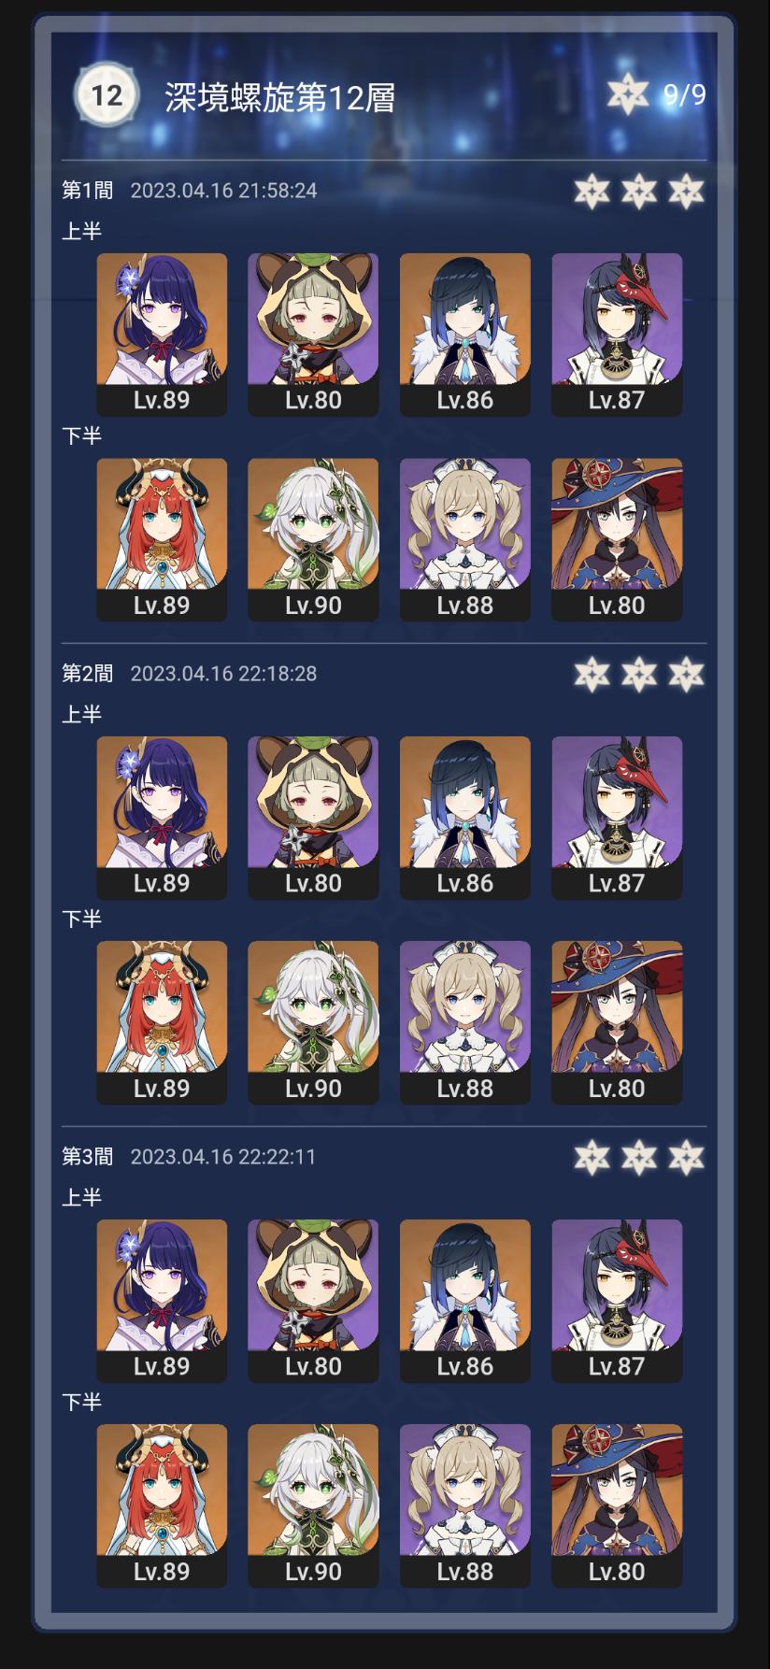Select Raiden Shogun portrait in chamber 2

162,818
